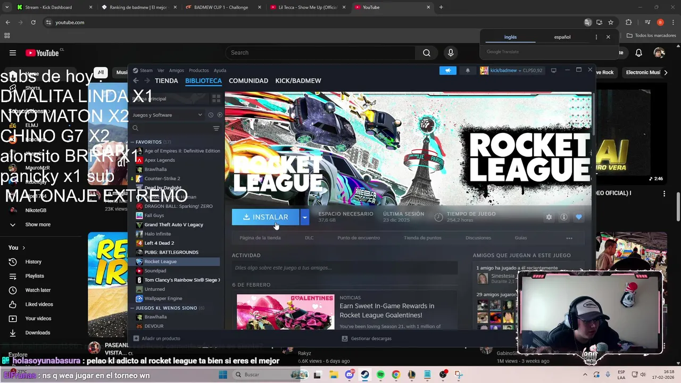Click Steam back navigation arrow

tap(136, 81)
